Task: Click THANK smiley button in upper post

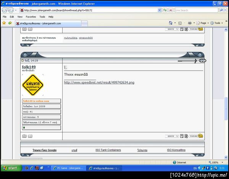Action: pyautogui.click(x=196, y=29)
